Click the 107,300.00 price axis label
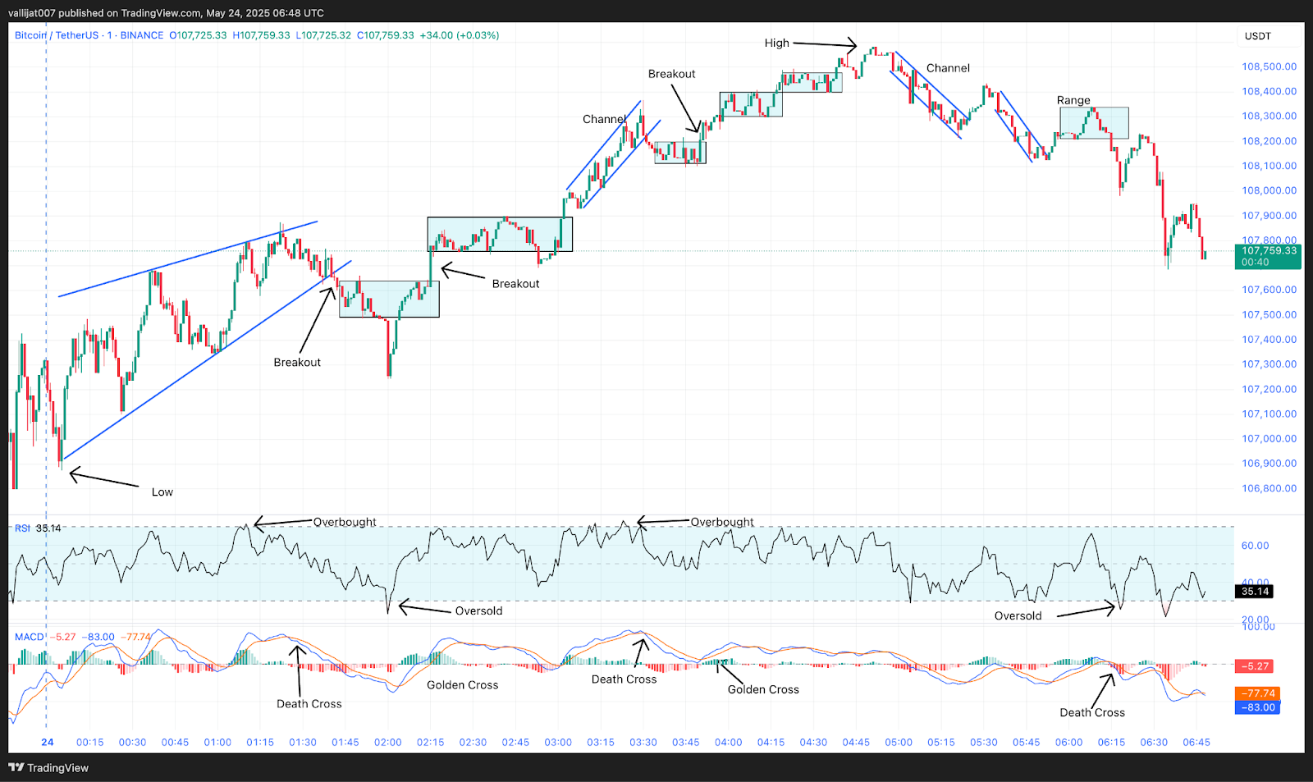The width and height of the screenshot is (1313, 782). pos(1269,364)
